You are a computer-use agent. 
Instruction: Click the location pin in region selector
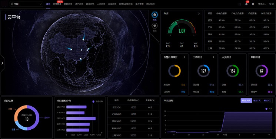12,4
